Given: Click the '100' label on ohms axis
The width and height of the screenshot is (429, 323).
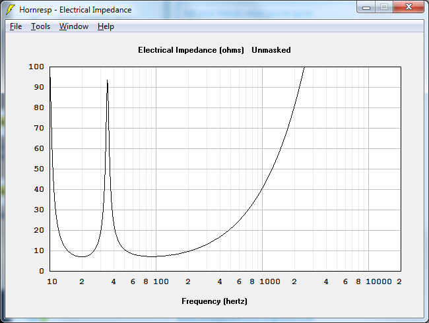Looking at the screenshot, I should click(36, 67).
